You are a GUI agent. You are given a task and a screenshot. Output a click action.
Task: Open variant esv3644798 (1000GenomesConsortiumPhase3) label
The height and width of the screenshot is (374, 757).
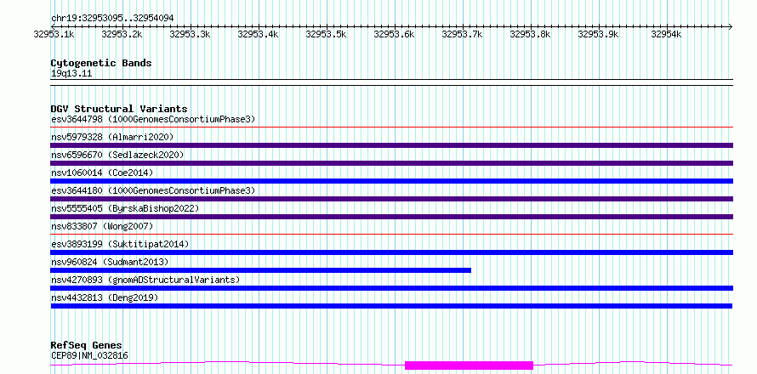(153, 119)
